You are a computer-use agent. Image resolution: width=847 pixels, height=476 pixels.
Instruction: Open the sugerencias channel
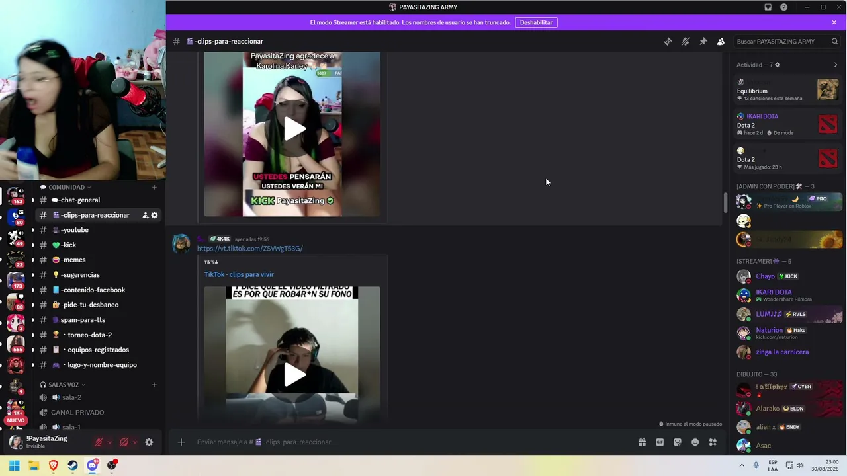pos(98,275)
